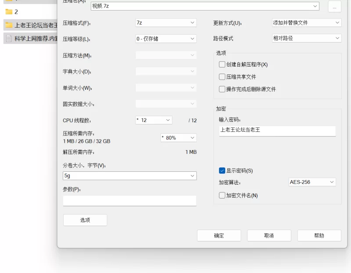Enable the 创建自解压程序(X) checkbox
This screenshot has height=273, width=351.
coord(222,64)
